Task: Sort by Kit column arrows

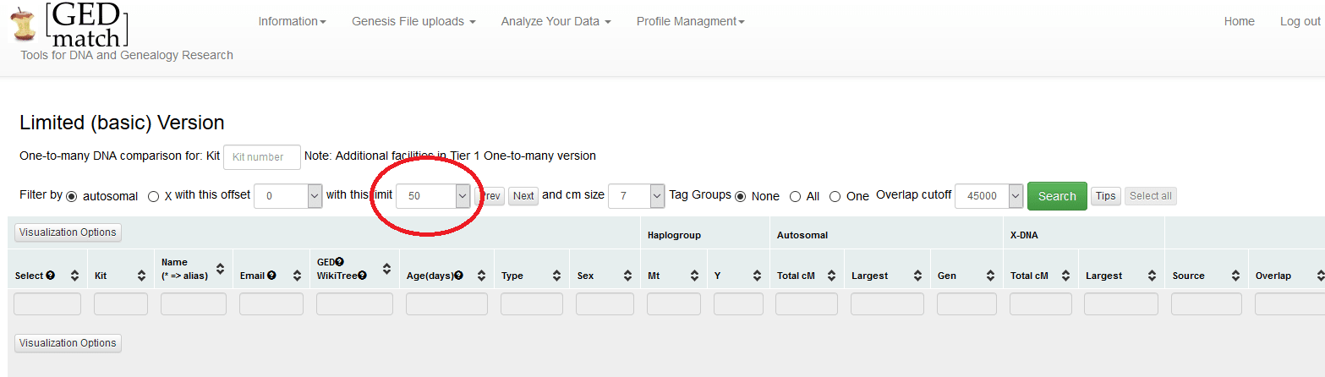Action: point(140,276)
